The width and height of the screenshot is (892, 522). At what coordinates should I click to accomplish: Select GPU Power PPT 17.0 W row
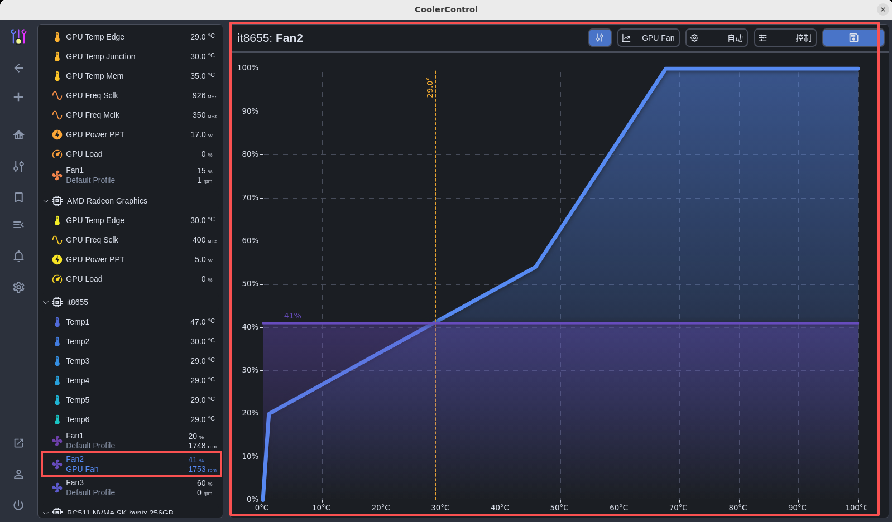tap(132, 134)
